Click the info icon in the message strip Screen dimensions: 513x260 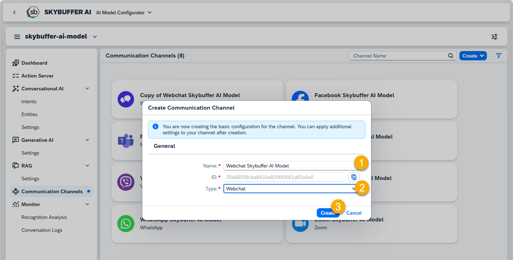156,126
